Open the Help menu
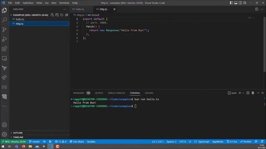The image size is (266, 149). (x=75, y=3)
